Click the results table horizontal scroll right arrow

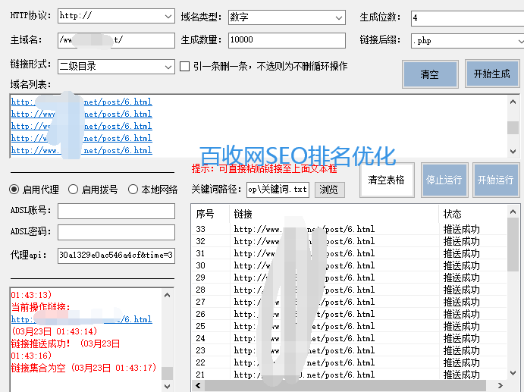tap(500, 385)
